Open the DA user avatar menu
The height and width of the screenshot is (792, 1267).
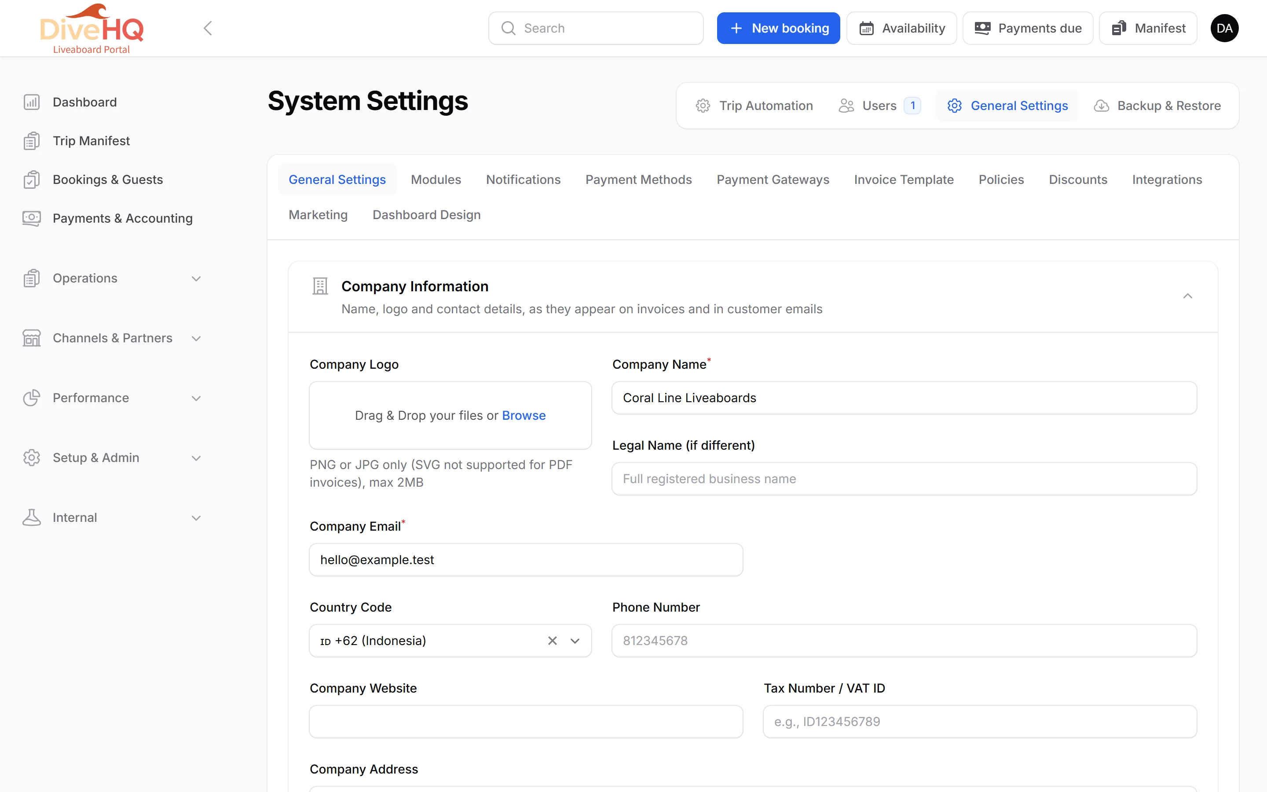(x=1224, y=28)
